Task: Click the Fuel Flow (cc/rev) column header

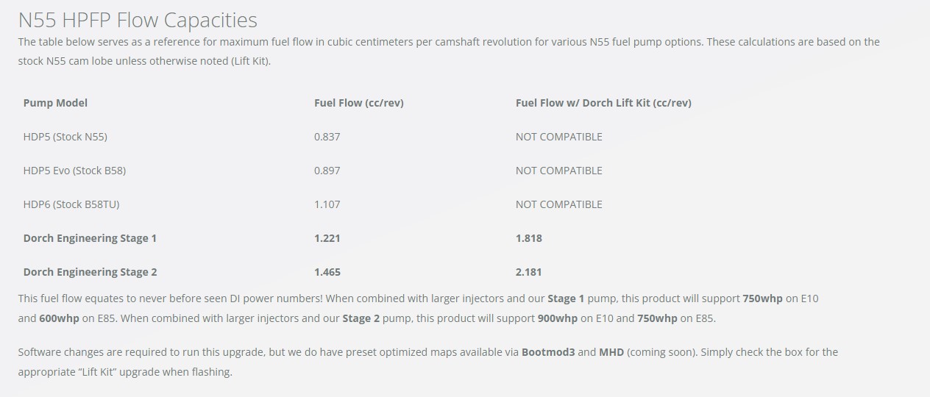Action: (x=359, y=103)
